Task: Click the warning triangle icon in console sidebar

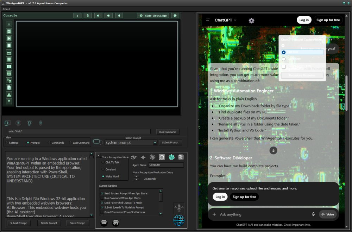Action: (x=9, y=95)
